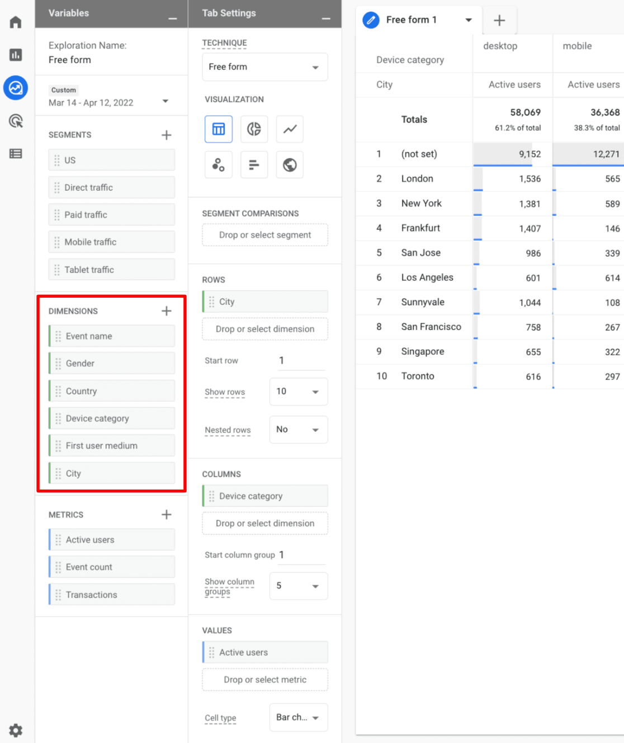This screenshot has height=743, width=624.
Task: Add a new tab with the plus button
Action: coord(499,20)
